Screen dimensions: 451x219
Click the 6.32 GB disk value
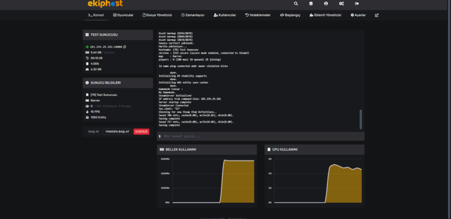[96, 69]
